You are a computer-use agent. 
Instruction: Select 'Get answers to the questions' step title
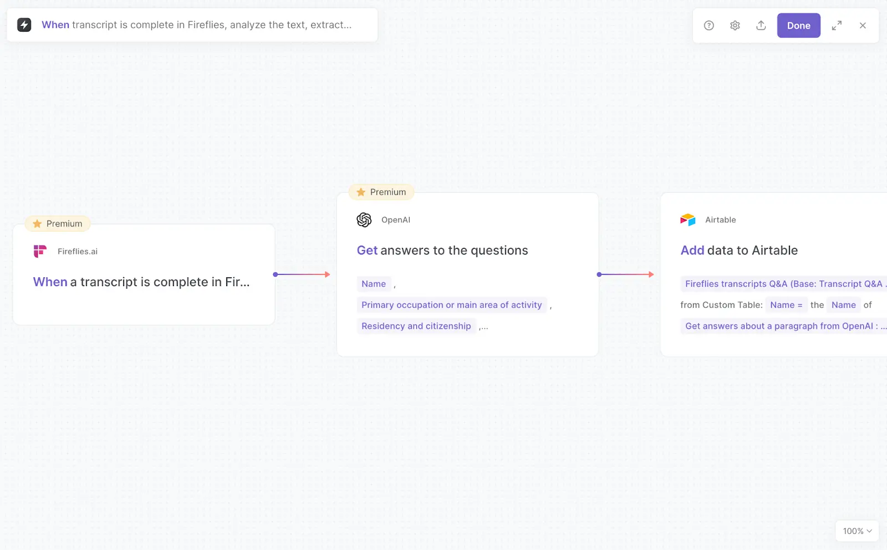442,250
